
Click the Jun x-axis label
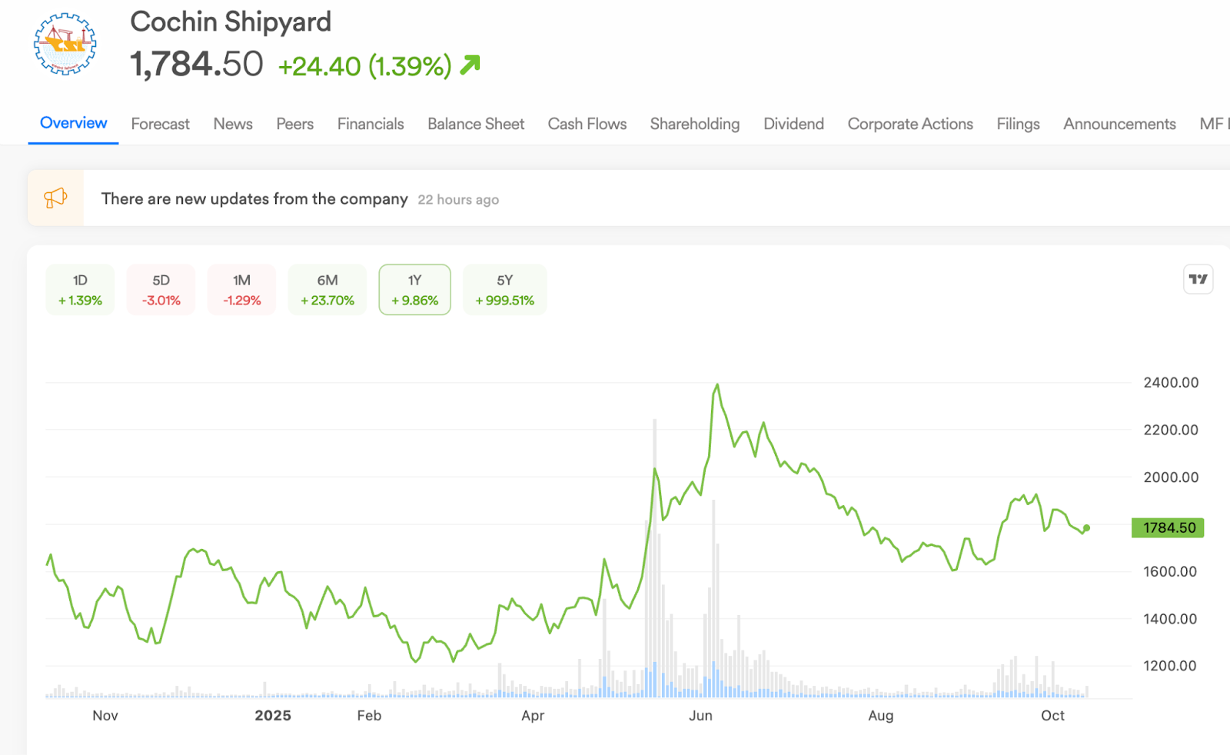tap(700, 716)
